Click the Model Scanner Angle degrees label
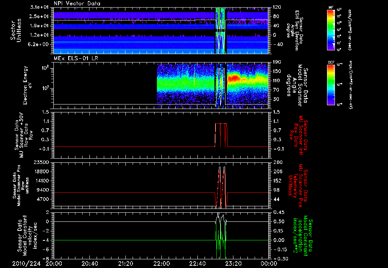The height and width of the screenshot is (268, 388). [x=297, y=86]
